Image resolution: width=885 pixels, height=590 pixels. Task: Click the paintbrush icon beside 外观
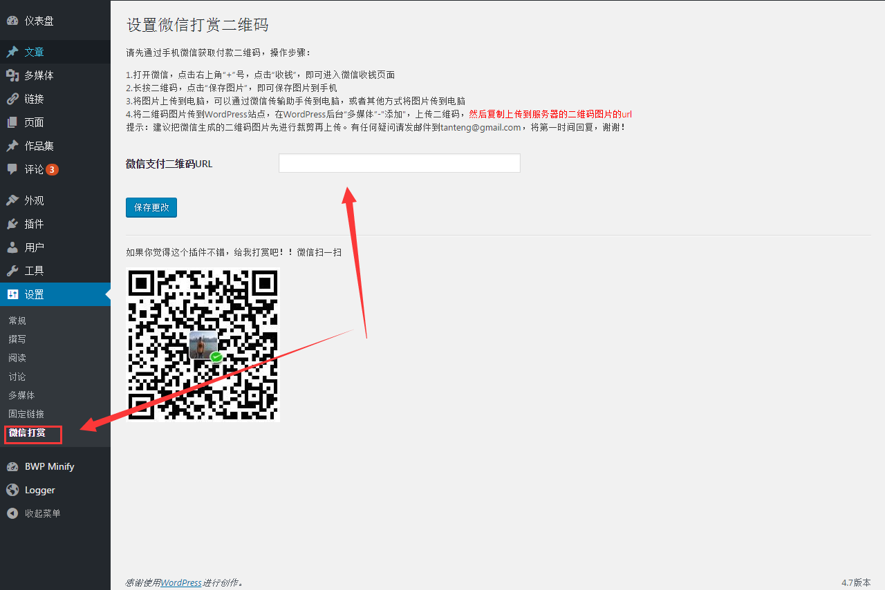click(12, 200)
